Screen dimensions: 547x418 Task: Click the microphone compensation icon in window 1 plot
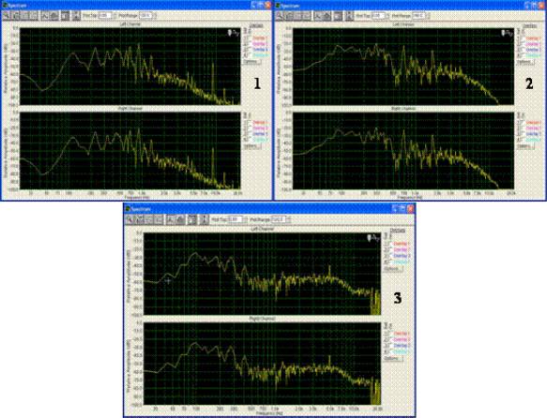click(230, 33)
